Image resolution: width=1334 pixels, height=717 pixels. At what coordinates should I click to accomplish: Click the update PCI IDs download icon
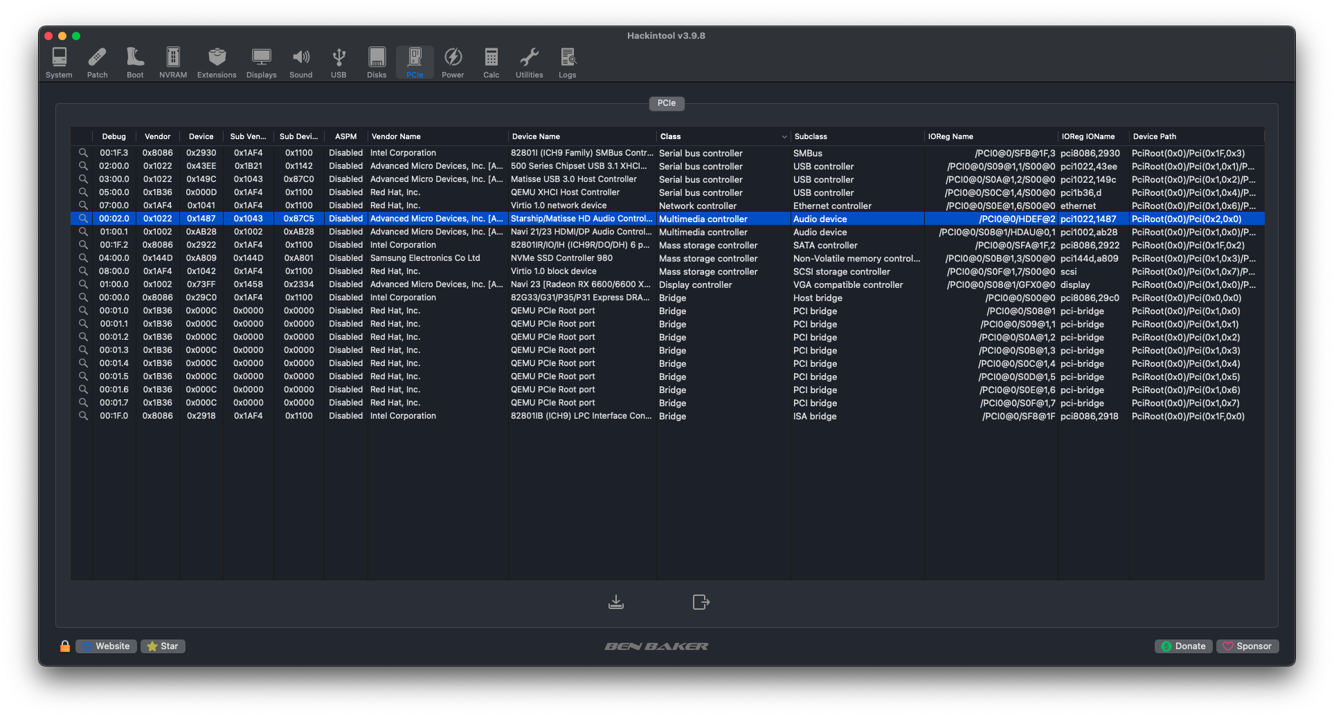616,602
